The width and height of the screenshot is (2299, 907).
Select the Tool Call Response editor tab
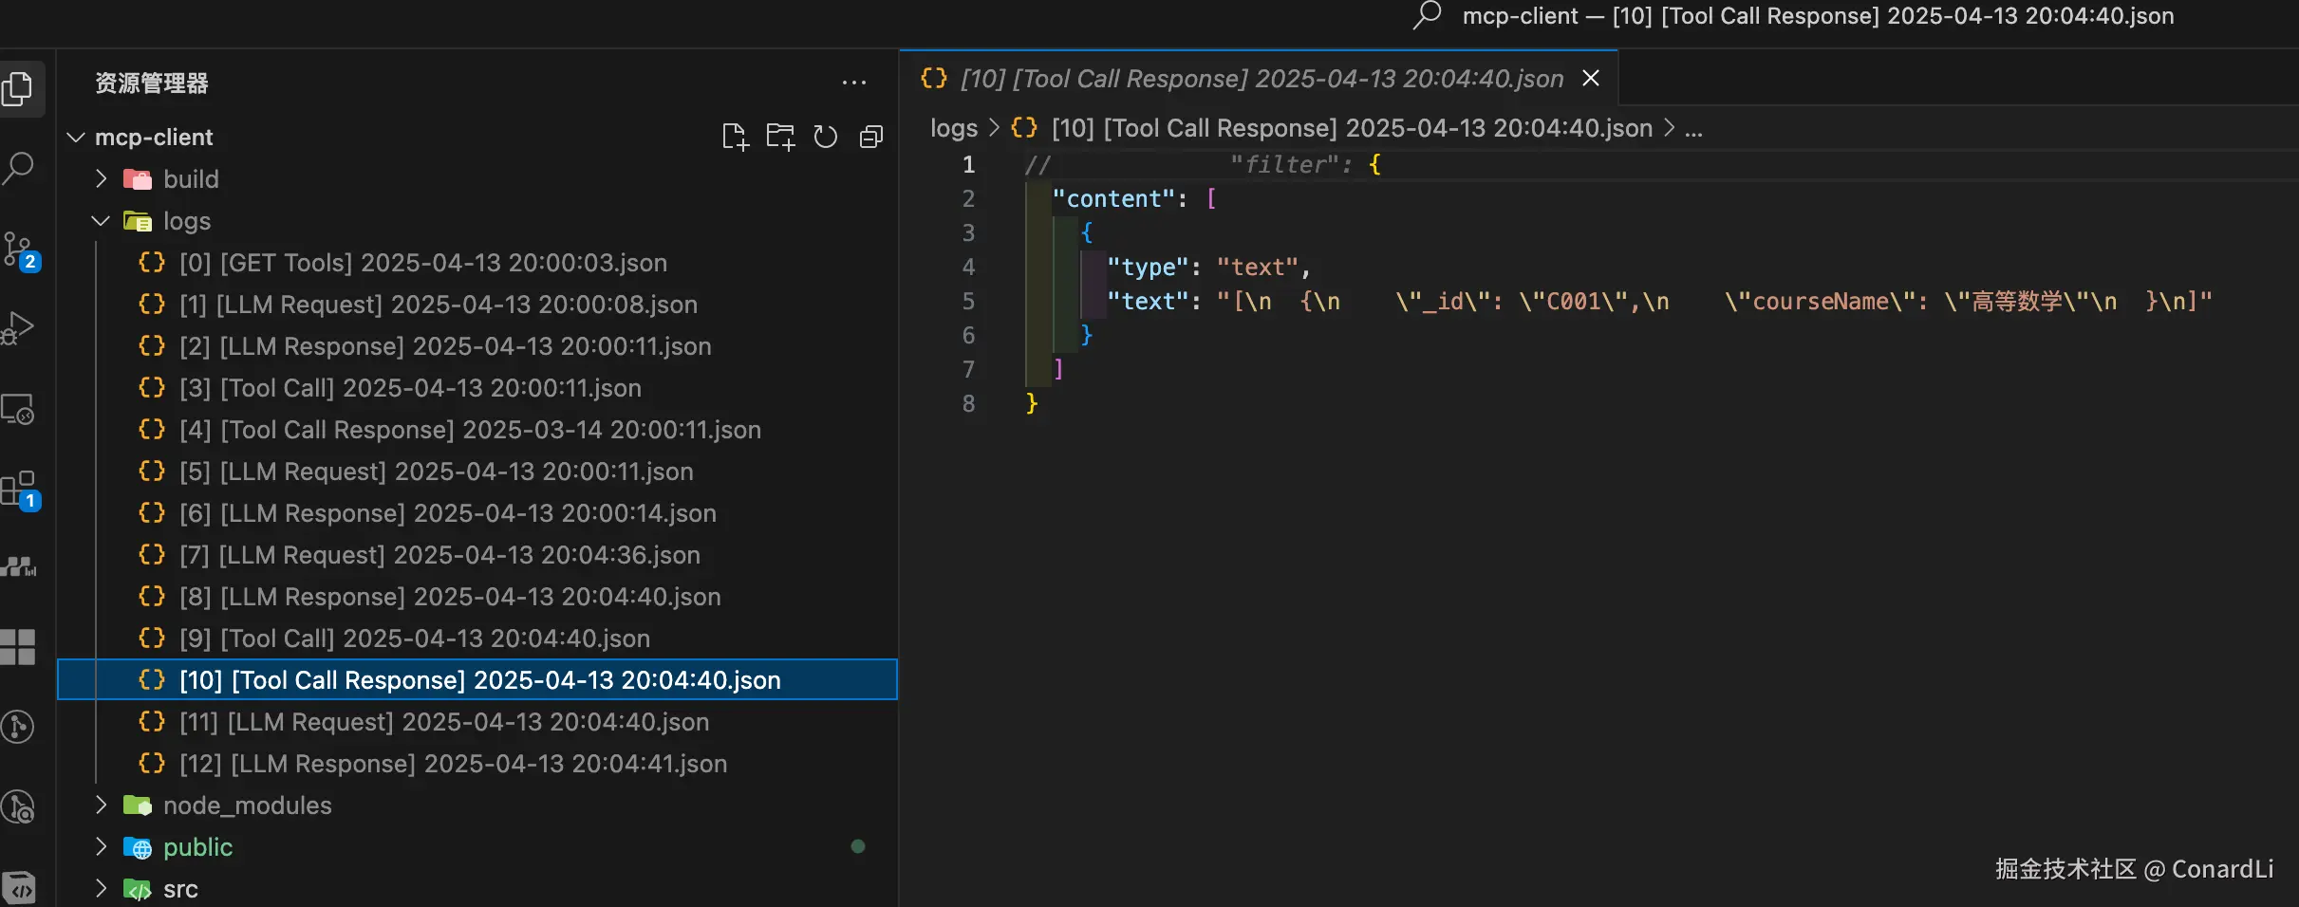1261,79
